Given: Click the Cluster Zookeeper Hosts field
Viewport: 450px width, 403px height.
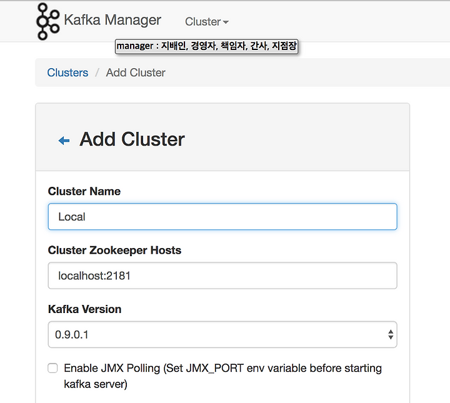Looking at the screenshot, I should pos(222,276).
